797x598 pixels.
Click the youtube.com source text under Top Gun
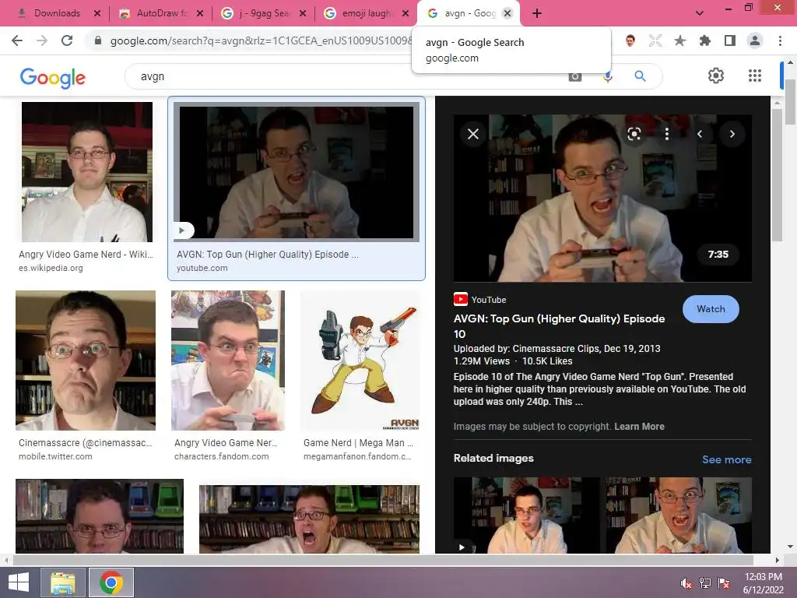(202, 268)
